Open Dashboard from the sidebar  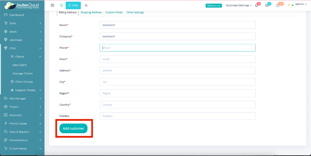click(x=16, y=15)
